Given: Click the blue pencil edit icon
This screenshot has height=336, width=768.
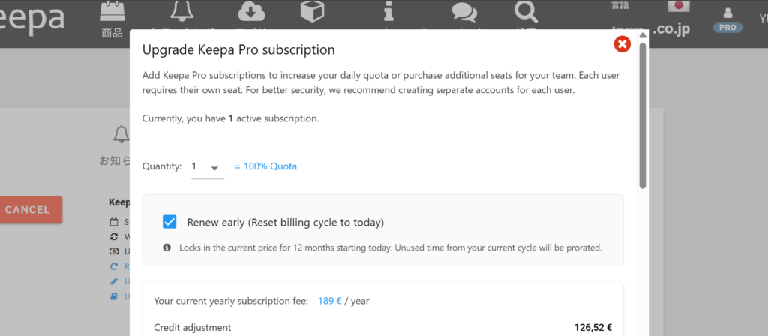Looking at the screenshot, I should tap(114, 281).
